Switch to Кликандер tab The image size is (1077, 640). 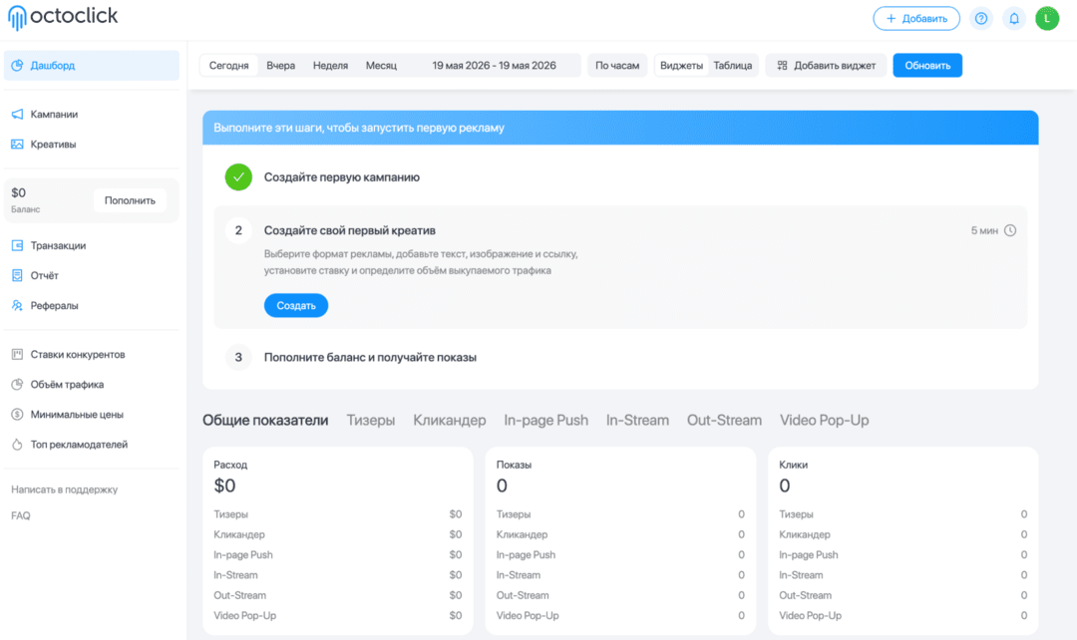coord(449,421)
